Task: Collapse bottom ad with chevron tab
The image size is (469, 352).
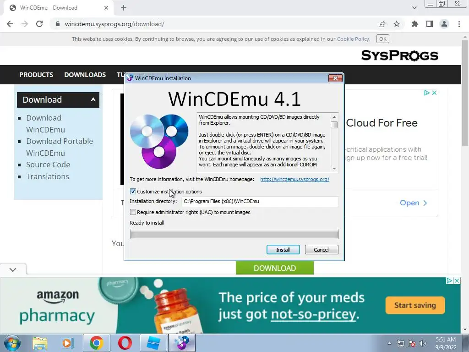Action: (13, 269)
